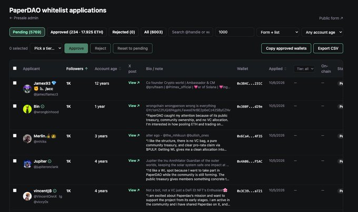Select vincent||B's row checkbox
The width and height of the screenshot is (358, 212).
15,190
